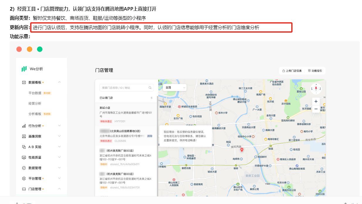The height and width of the screenshot is (204, 362).
Task: Collapse the 数据看板 section chevron
Action: pos(60,82)
